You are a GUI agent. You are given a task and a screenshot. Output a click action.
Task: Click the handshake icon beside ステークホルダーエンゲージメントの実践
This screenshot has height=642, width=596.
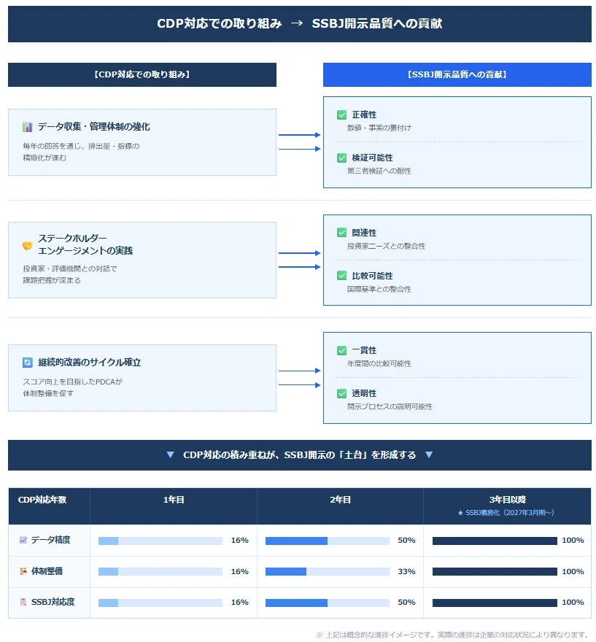(28, 245)
